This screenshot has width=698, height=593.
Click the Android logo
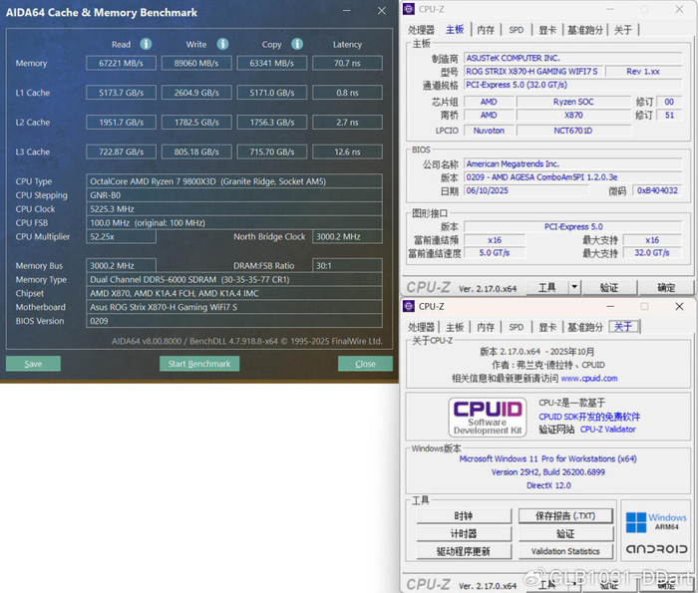(656, 549)
